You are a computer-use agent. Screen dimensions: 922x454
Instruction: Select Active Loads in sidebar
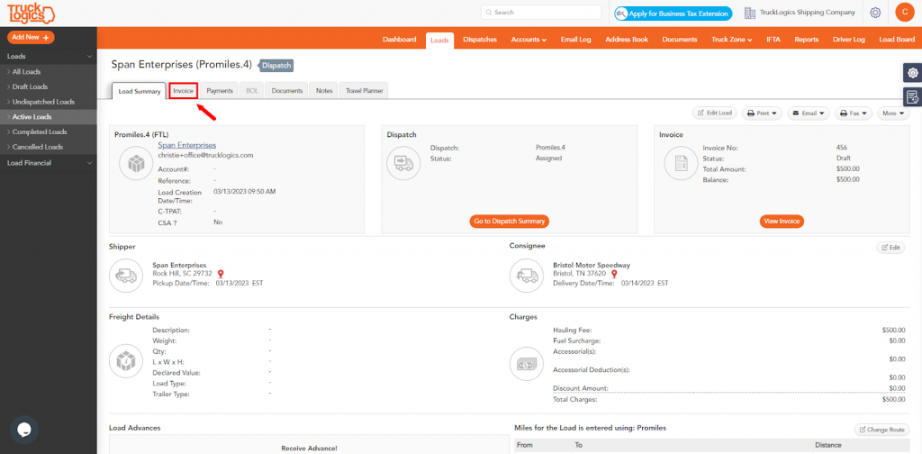[x=49, y=116]
